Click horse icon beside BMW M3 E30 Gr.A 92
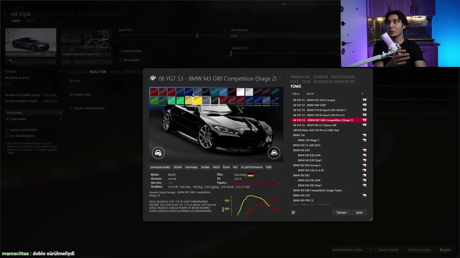The height and width of the screenshot is (258, 460). point(364,170)
